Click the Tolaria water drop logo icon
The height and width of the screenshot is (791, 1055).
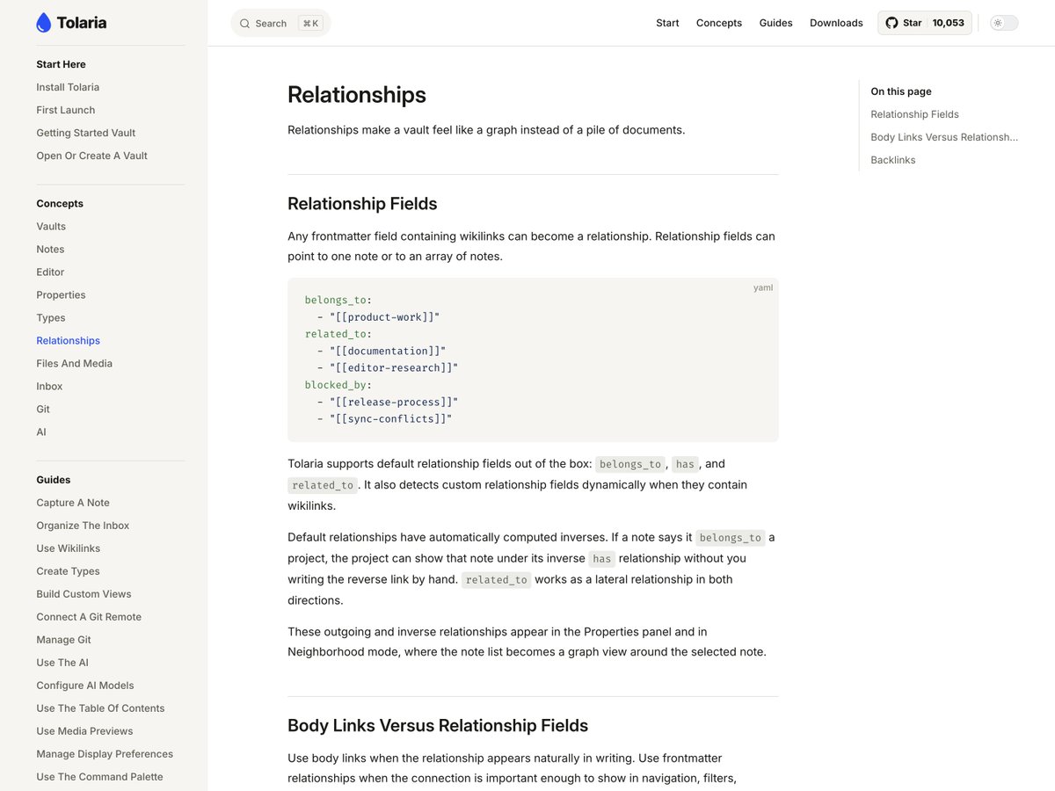pyautogui.click(x=44, y=23)
